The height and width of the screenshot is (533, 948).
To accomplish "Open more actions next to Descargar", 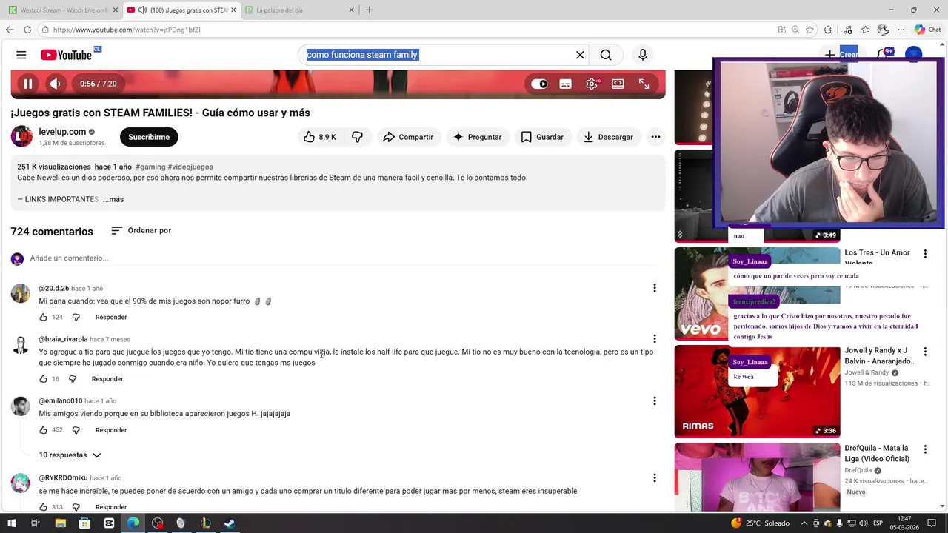I will coord(655,137).
